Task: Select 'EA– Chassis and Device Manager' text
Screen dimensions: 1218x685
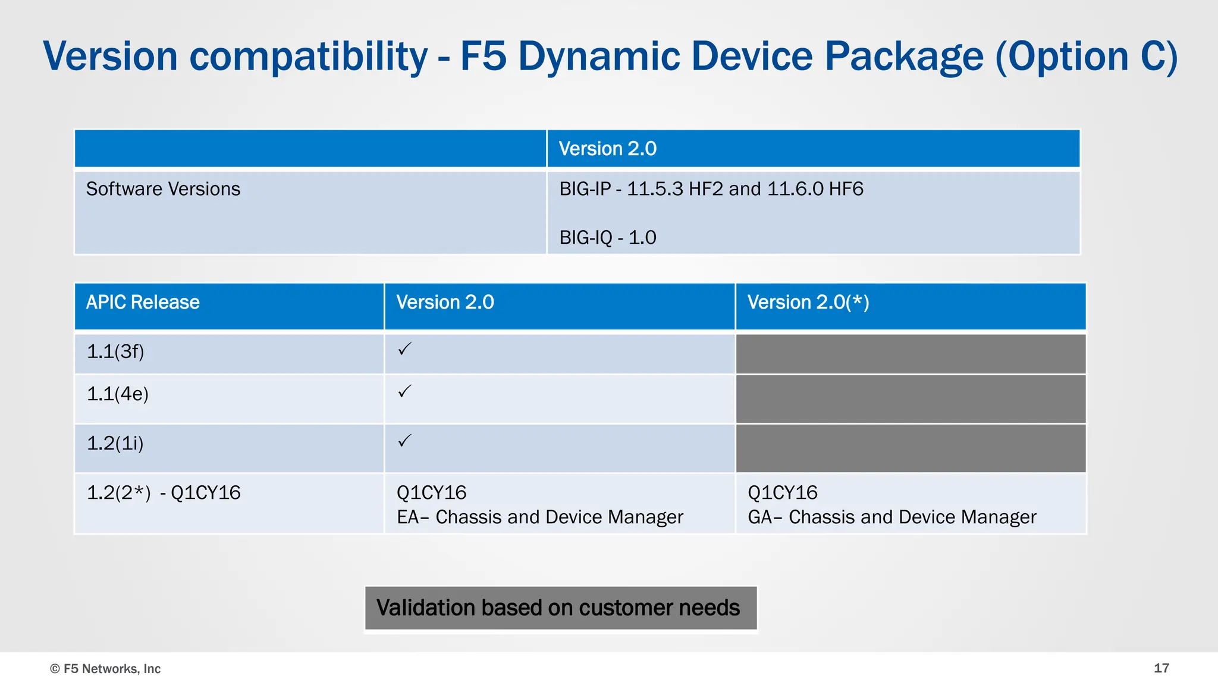Action: [x=540, y=517]
